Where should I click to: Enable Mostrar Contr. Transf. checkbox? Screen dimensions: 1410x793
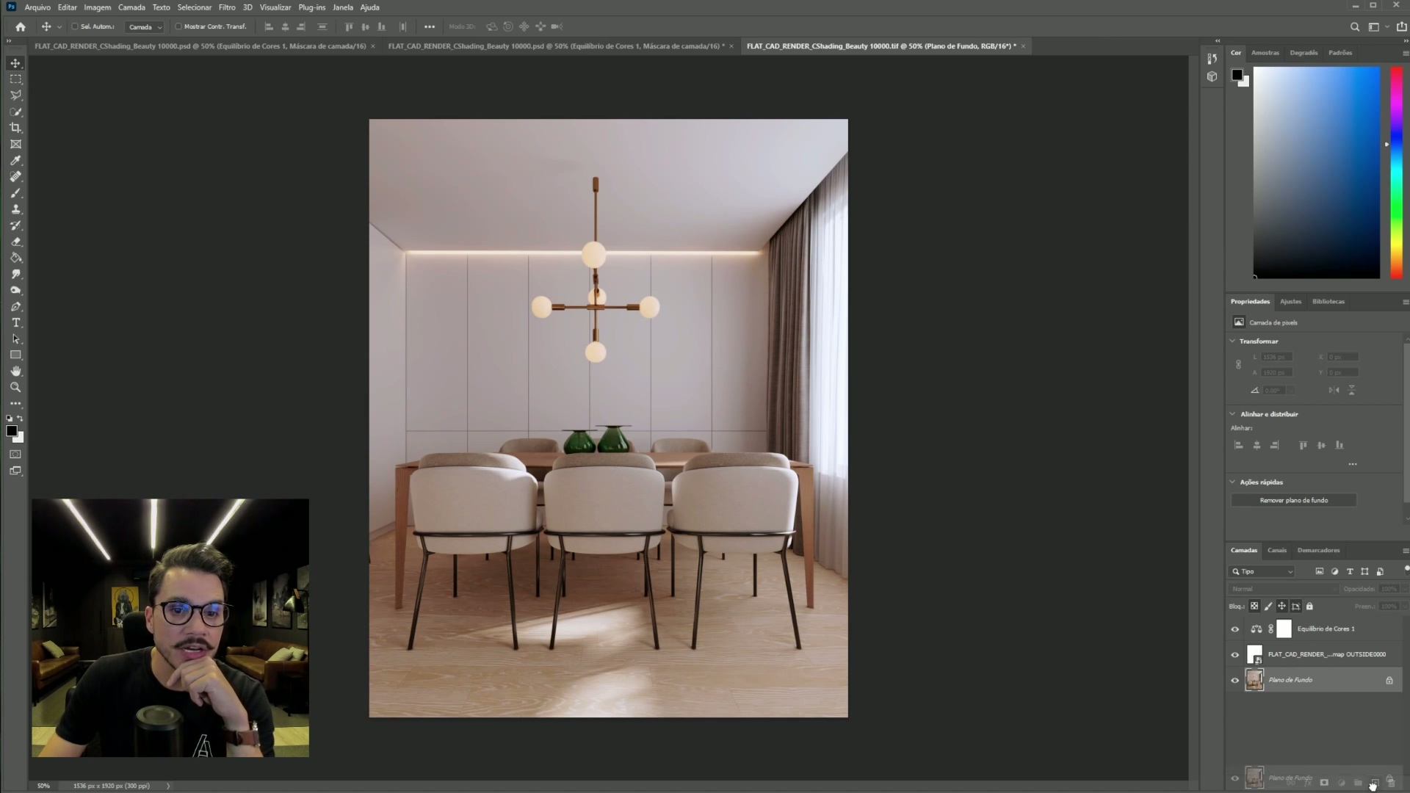pyautogui.click(x=178, y=26)
